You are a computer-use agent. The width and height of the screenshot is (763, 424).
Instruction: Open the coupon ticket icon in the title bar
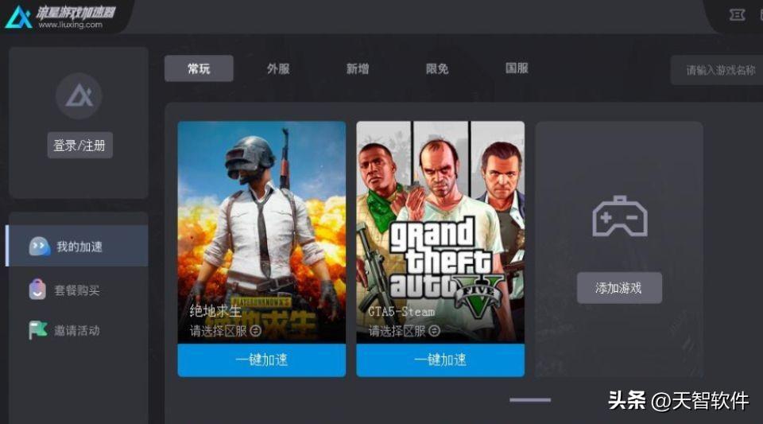(737, 15)
